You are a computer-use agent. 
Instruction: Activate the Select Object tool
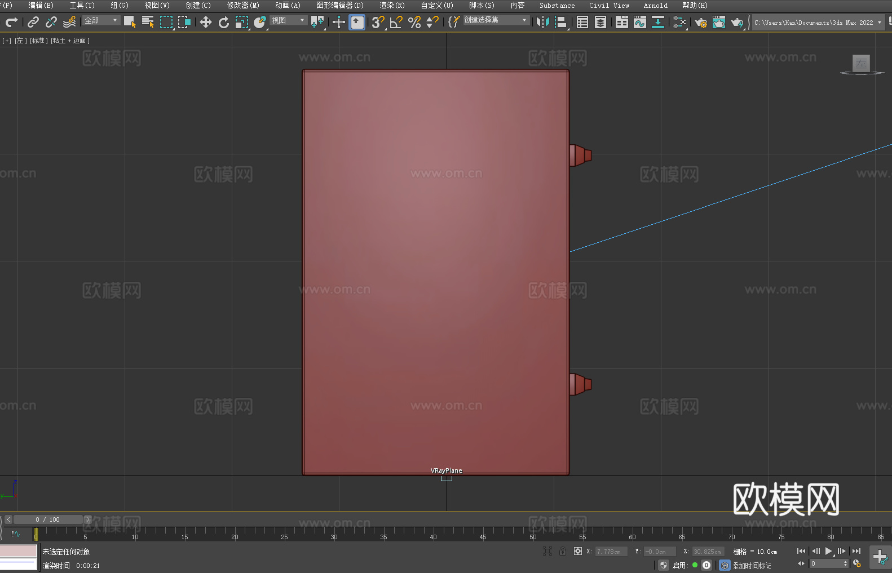click(130, 22)
